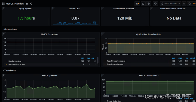
Task: Show info for the MySQL Connections panel
Action: click(x=3, y=34)
